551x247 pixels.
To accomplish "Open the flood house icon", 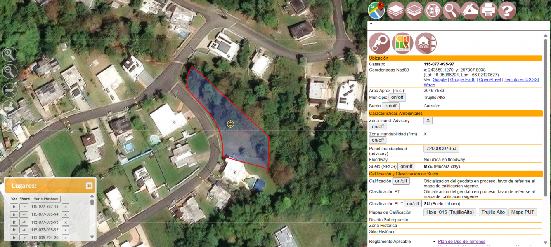I will coord(426,43).
